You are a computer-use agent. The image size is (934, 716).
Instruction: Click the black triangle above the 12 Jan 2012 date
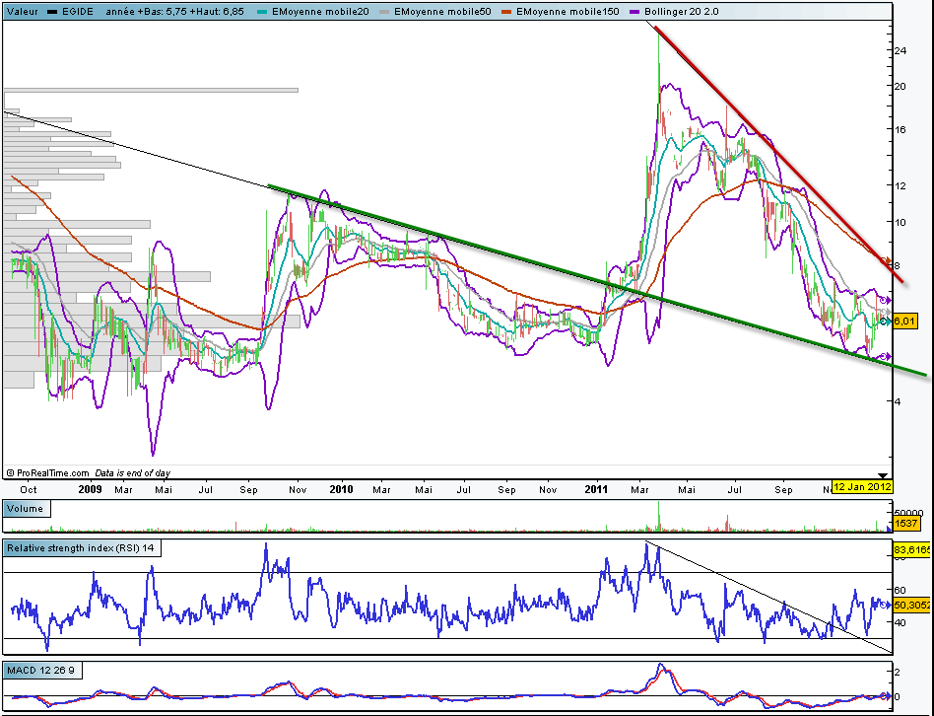pos(883,475)
